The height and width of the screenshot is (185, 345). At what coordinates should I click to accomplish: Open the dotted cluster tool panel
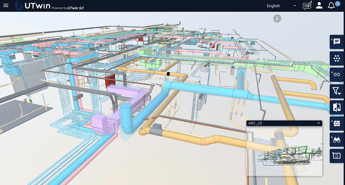[336, 58]
